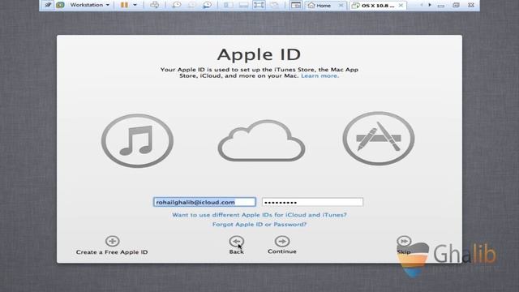Click the thumbnail bar view icon
Image resolution: width=519 pixels, height=292 pixels.
coord(243,5)
